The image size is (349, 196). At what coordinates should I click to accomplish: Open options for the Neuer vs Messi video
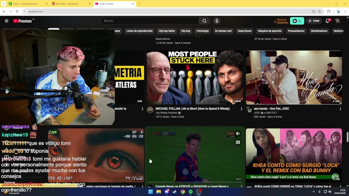[241, 186]
